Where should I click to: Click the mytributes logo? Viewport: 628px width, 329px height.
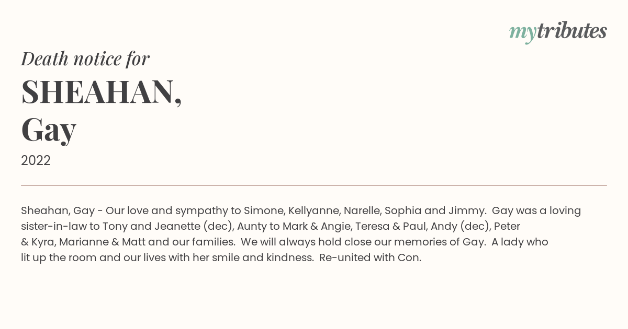pos(558,32)
